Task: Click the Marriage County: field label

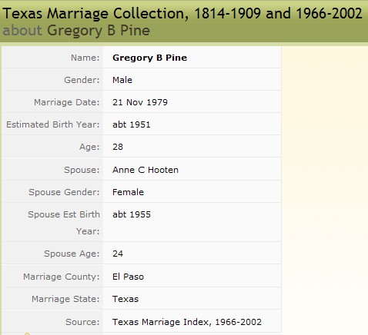Action: pyautogui.click(x=62, y=277)
